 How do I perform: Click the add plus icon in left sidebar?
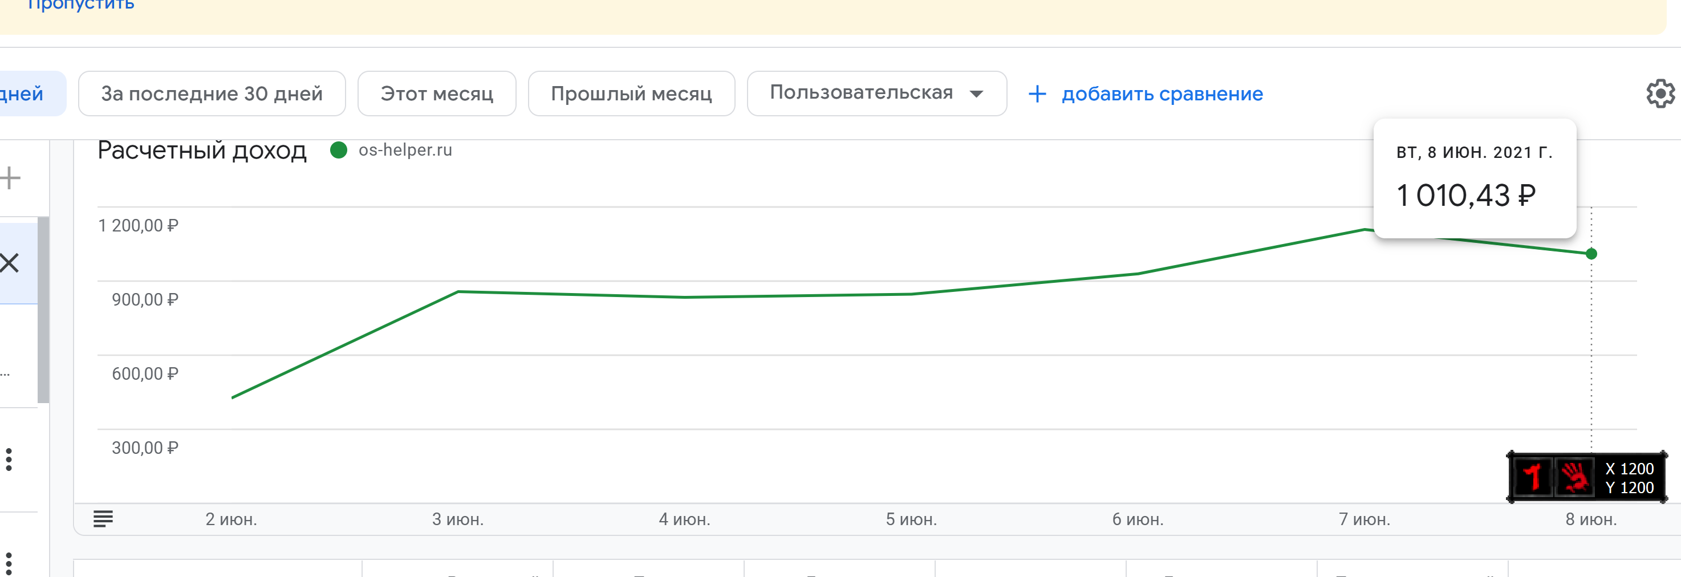point(10,177)
